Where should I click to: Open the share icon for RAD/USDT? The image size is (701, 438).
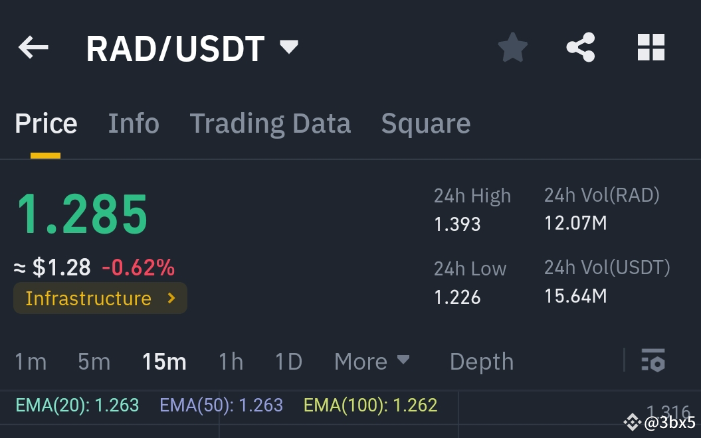coord(580,46)
